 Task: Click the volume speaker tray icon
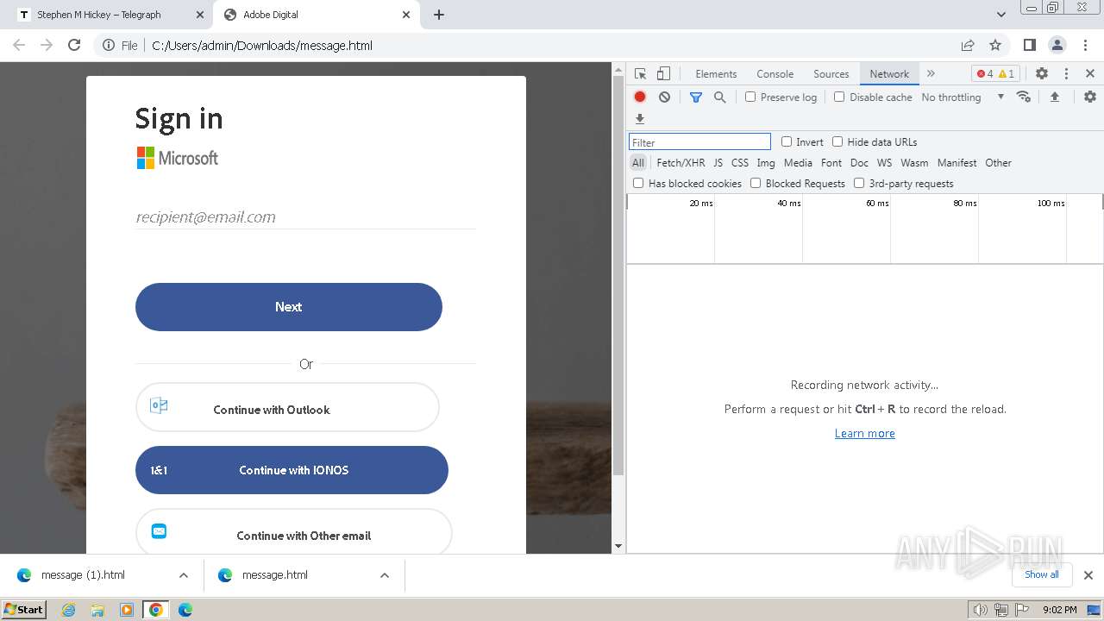pos(981,610)
